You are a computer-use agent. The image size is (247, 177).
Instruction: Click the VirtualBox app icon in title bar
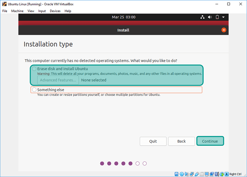(x=4, y=4)
